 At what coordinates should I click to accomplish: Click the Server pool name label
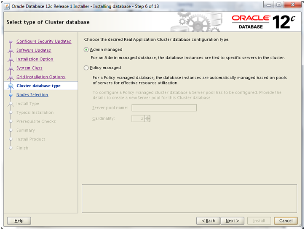coord(110,108)
